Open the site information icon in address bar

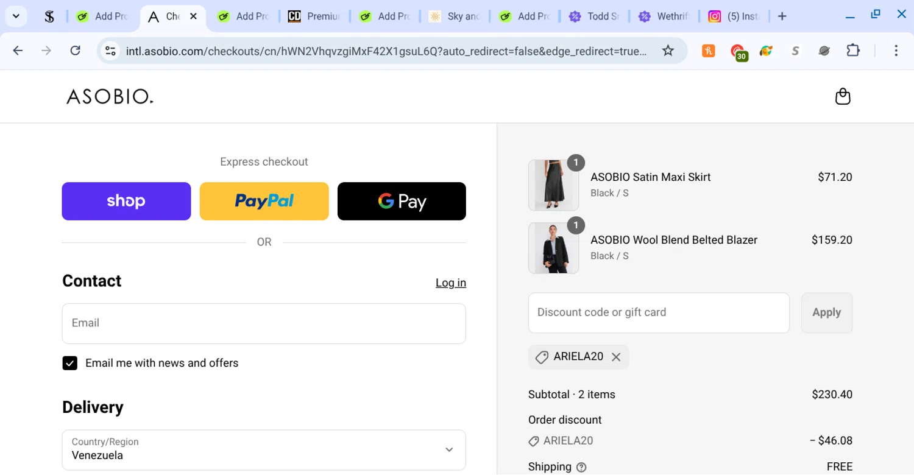110,51
